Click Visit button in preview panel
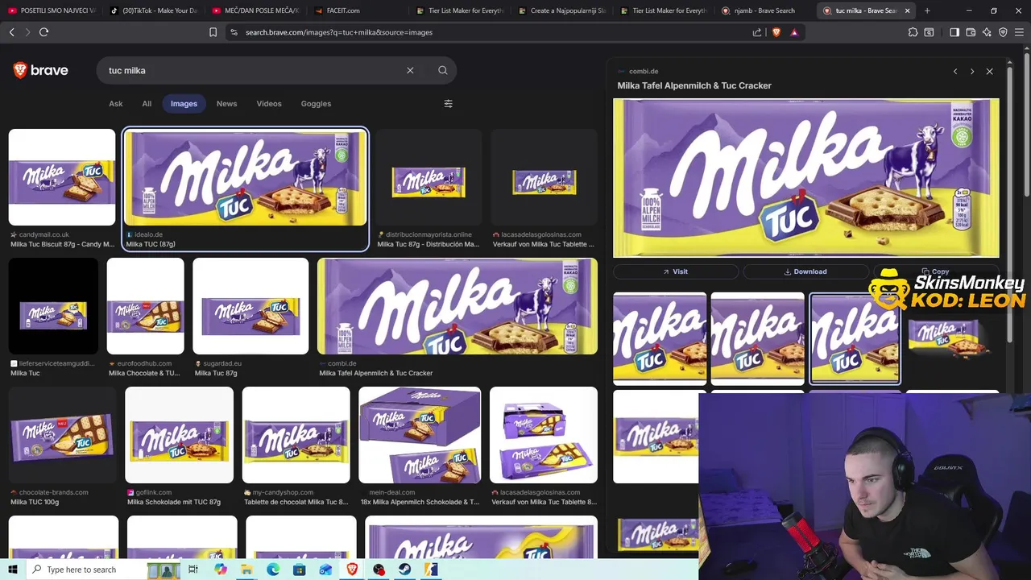The image size is (1031, 580). pyautogui.click(x=675, y=271)
